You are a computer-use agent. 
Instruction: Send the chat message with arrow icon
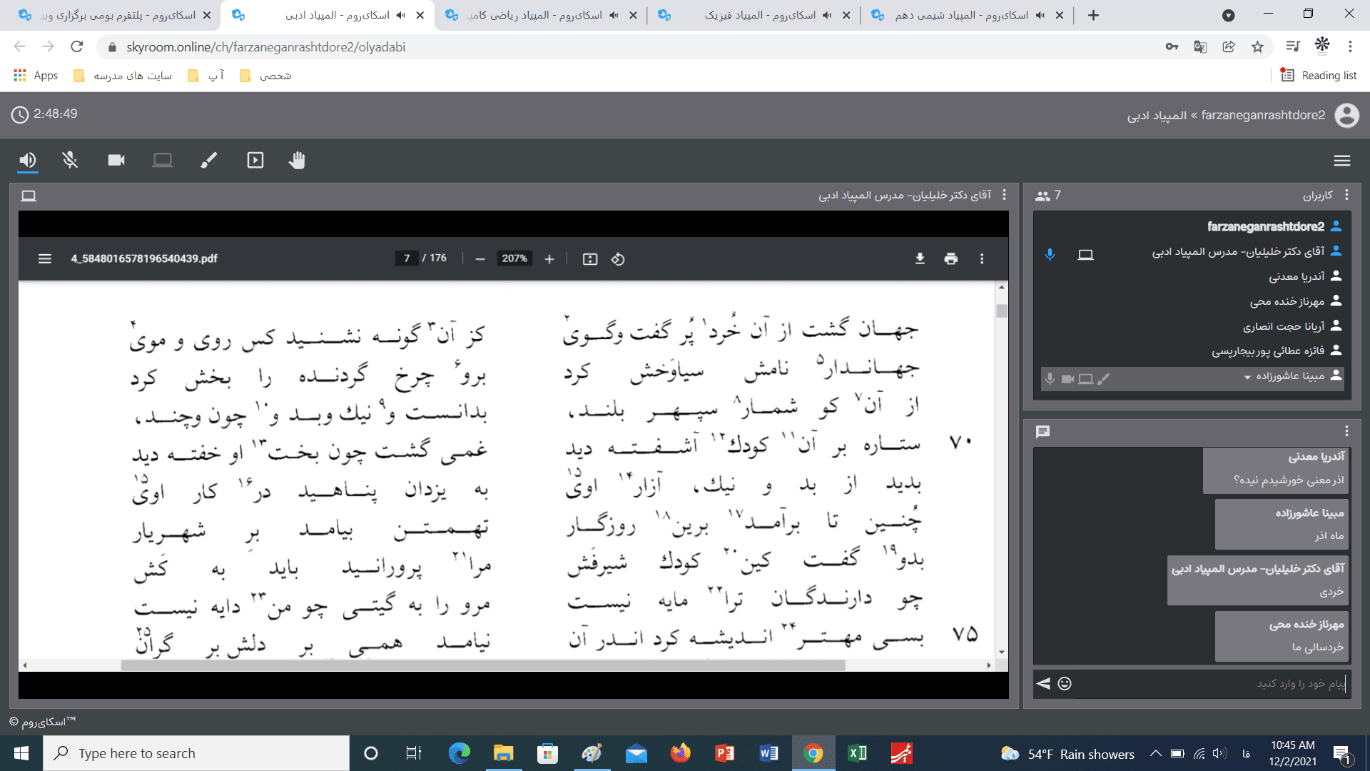click(1043, 683)
